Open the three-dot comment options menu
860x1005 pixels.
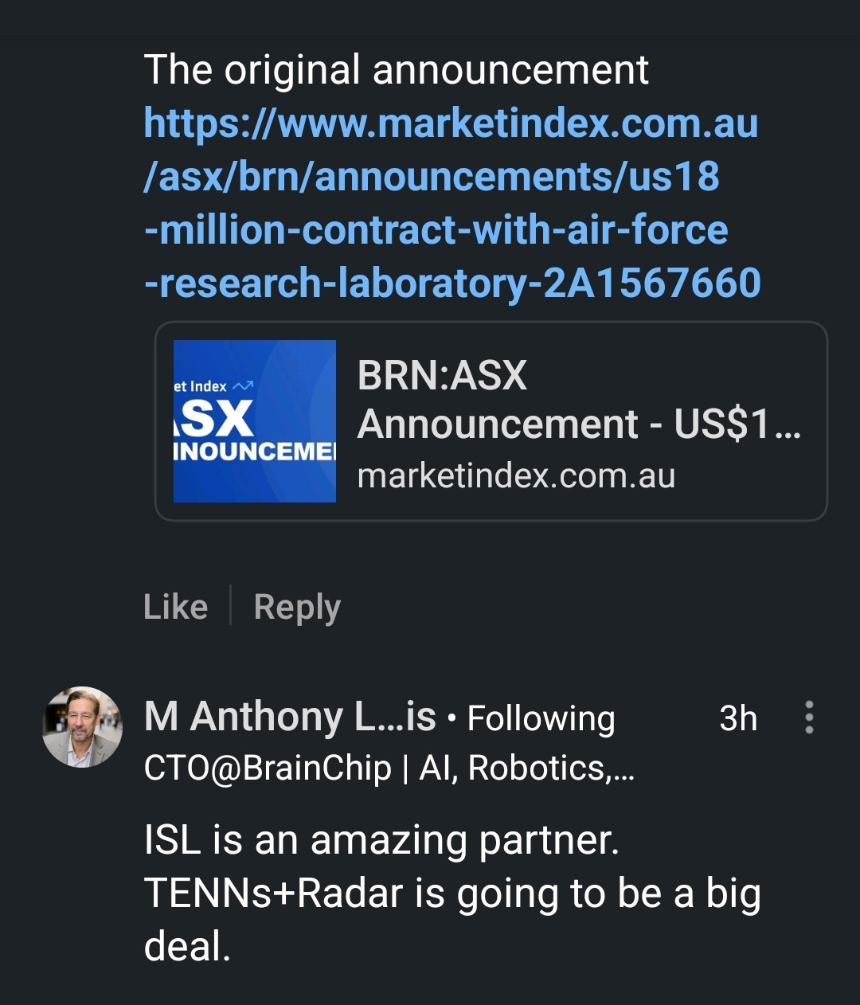coord(809,718)
